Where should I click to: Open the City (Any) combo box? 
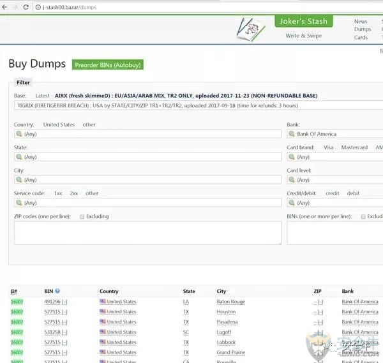pyautogui.click(x=147, y=180)
